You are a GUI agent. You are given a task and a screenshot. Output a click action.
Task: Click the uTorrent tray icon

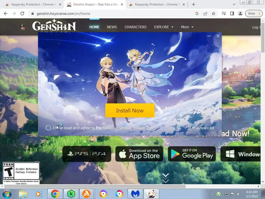point(218,194)
